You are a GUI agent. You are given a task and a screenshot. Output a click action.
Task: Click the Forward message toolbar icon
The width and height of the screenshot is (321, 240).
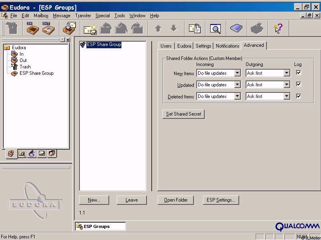point(137,28)
